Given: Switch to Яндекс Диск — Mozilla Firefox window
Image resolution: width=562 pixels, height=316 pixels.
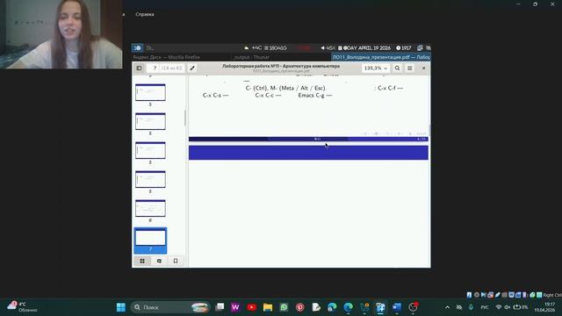Looking at the screenshot, I should click(x=167, y=57).
